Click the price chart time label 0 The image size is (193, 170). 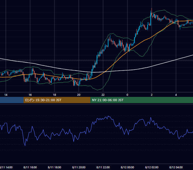[127, 95]
